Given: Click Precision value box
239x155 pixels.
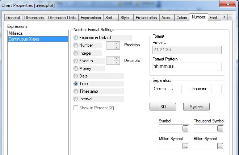Looking at the screenshot, I should tap(110, 45).
